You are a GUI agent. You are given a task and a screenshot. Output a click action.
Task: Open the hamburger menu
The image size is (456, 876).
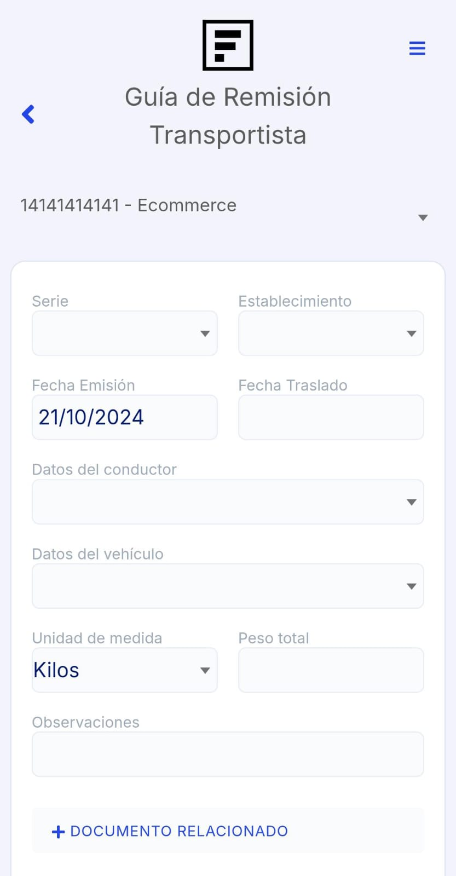[x=417, y=48]
